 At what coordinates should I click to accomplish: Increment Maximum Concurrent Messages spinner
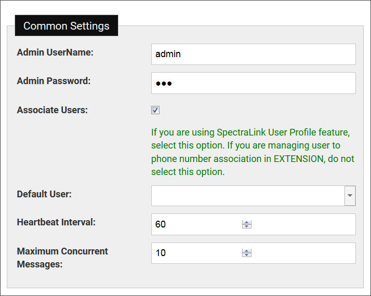pyautogui.click(x=247, y=251)
